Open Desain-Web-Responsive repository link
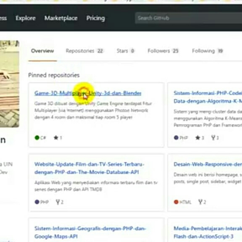The height and width of the screenshot is (242, 242). pyautogui.click(x=208, y=164)
